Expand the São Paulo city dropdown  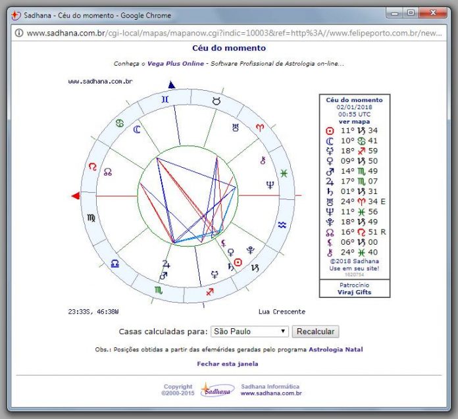[250, 332]
